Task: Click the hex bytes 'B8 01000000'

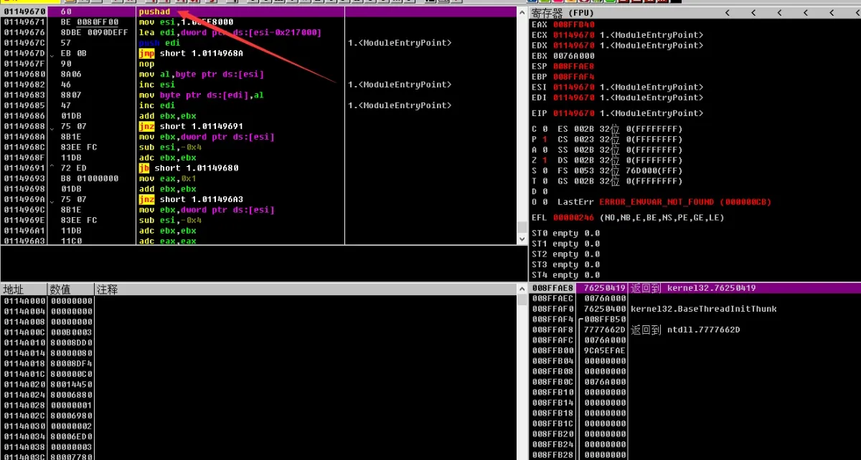Action: click(x=90, y=178)
